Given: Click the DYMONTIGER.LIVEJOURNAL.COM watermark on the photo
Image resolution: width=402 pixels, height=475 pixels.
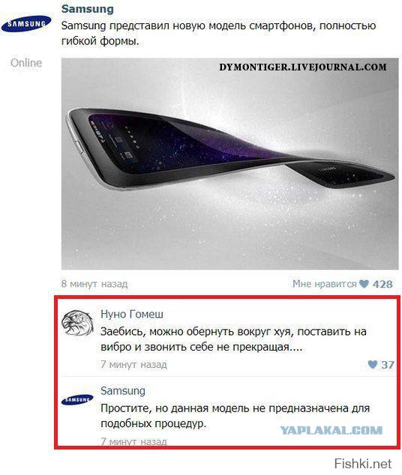Looking at the screenshot, I should tap(303, 67).
